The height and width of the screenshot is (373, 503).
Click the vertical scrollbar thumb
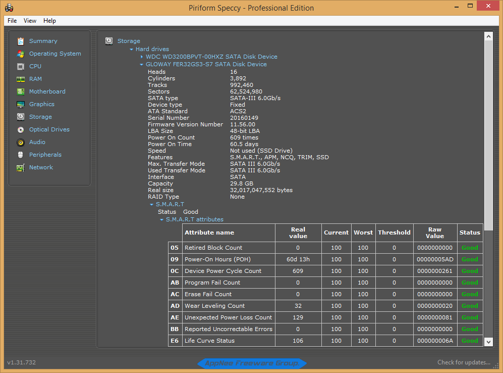pos(488,135)
